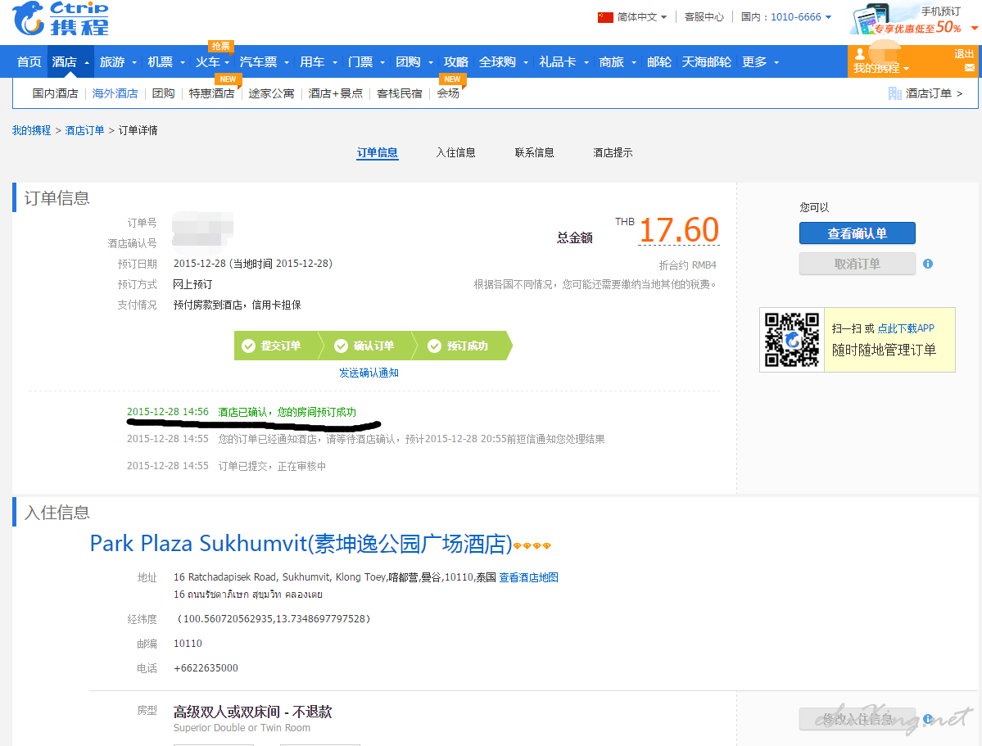The height and width of the screenshot is (746, 982).
Task: Open Park Plaza Sukhumvit hotel title link
Action: (301, 544)
